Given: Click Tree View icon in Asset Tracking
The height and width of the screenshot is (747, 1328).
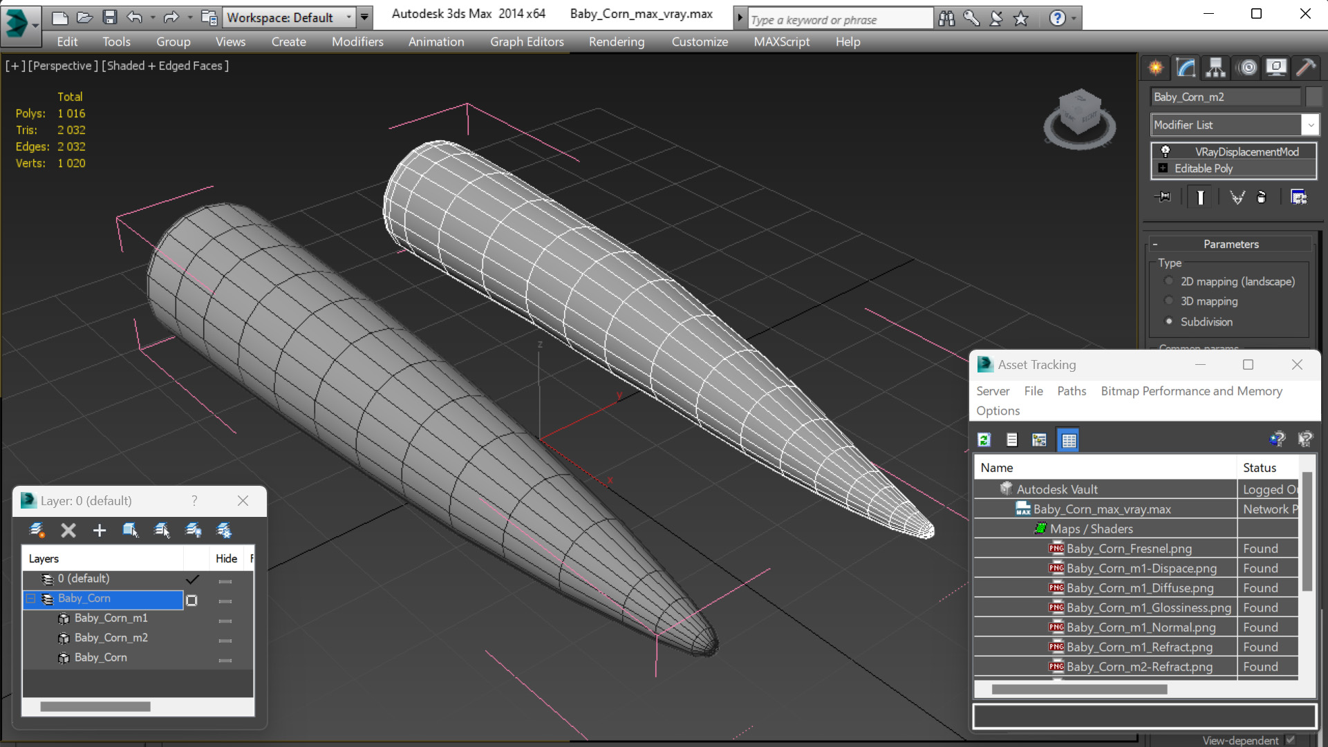Looking at the screenshot, I should [x=1039, y=439].
